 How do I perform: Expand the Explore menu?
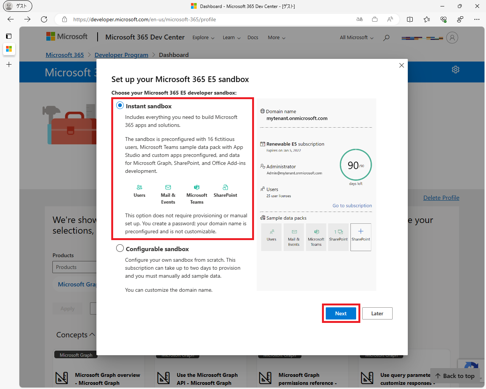tap(204, 38)
